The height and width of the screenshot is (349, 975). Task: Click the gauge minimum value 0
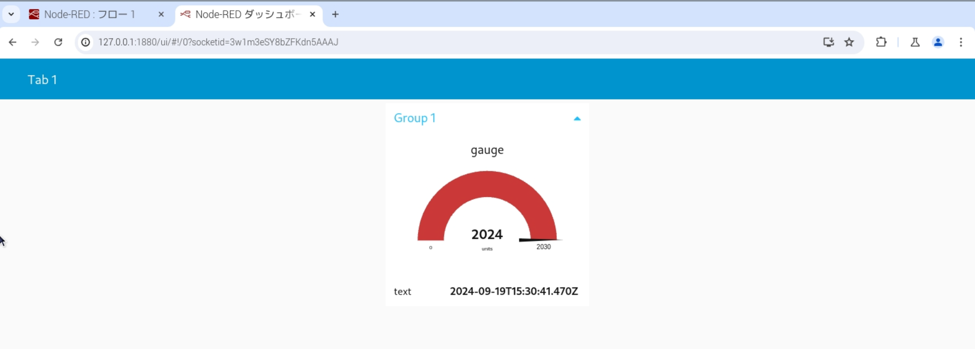tap(431, 248)
